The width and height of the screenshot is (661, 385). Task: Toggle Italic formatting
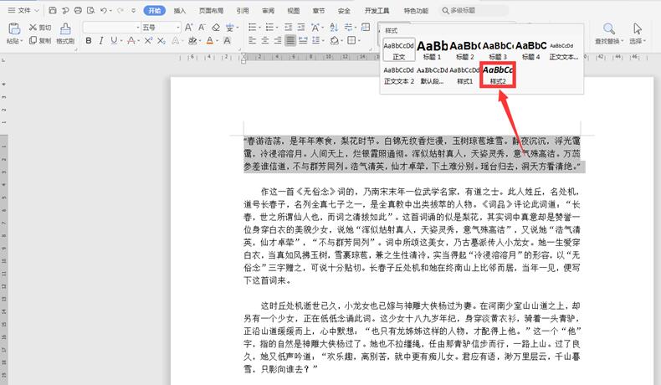tap(102, 40)
